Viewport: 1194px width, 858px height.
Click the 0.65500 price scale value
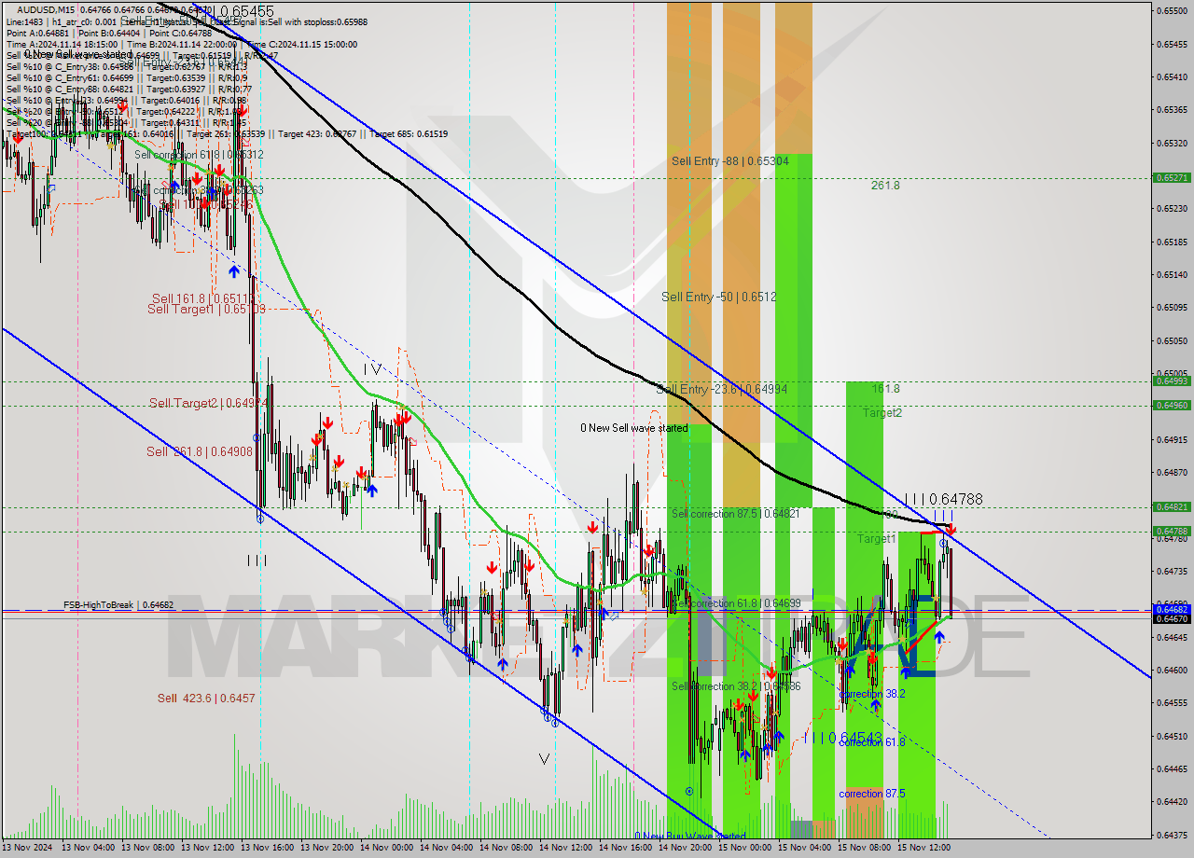pos(1171,10)
